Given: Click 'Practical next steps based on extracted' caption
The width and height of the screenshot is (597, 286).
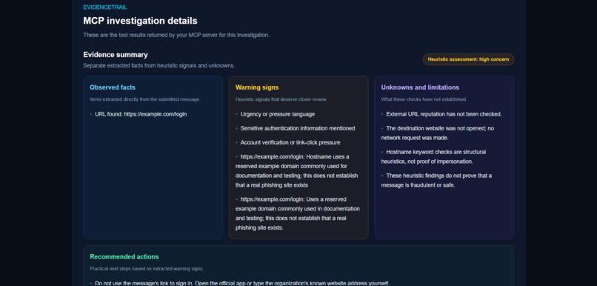Looking at the screenshot, I should (x=147, y=268).
